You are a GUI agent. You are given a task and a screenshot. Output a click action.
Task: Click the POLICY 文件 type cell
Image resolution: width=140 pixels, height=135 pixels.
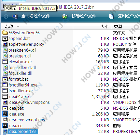coord(125,44)
